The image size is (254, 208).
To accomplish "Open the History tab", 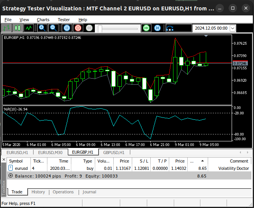I will [38, 192].
